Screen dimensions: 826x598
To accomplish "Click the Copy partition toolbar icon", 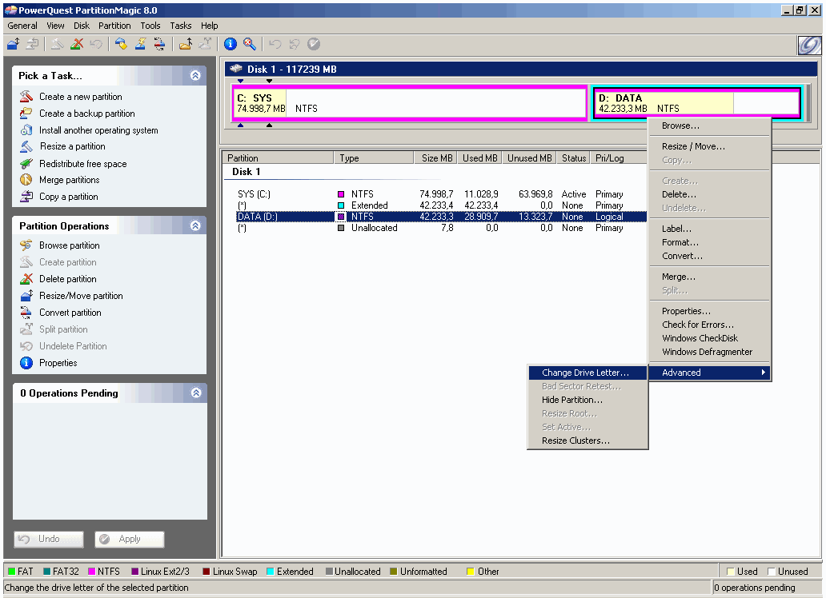I will click(x=32, y=44).
